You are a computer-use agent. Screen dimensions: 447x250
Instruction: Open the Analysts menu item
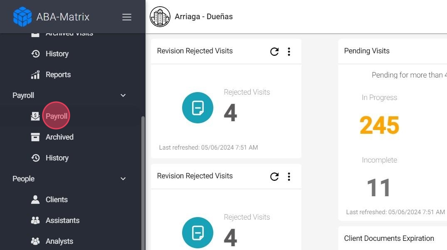click(x=59, y=241)
